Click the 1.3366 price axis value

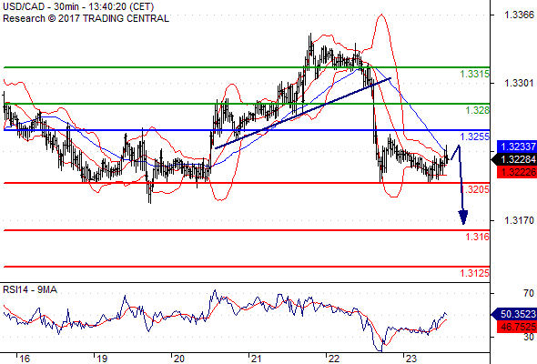tap(519, 15)
